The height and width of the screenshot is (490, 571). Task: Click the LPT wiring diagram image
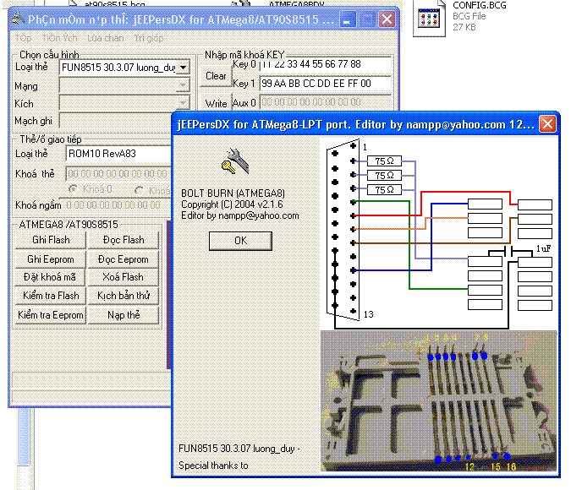click(439, 234)
